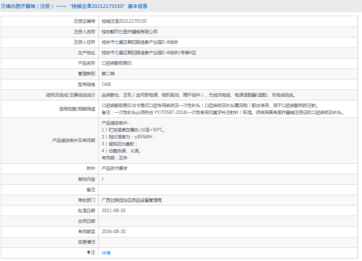Click the document icon beside the page title

tap(3, 6)
